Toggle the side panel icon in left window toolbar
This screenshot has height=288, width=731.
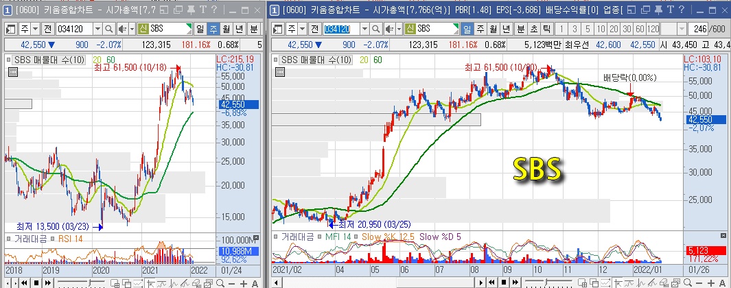coord(10,29)
